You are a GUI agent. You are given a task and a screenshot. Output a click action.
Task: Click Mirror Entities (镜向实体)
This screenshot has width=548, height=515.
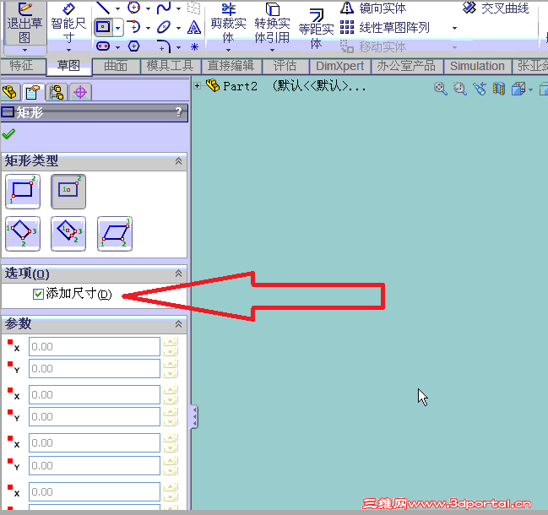373,8
